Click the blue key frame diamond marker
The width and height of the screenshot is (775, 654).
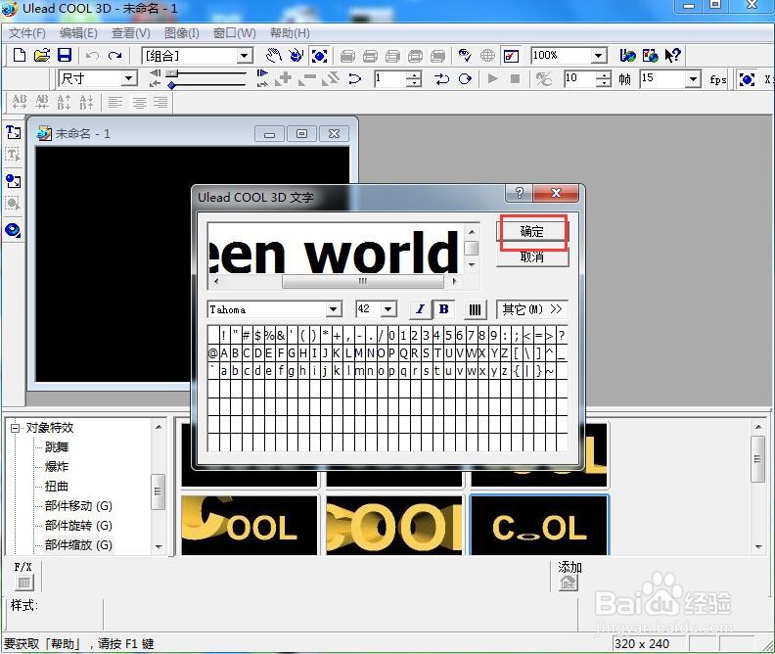[171, 85]
